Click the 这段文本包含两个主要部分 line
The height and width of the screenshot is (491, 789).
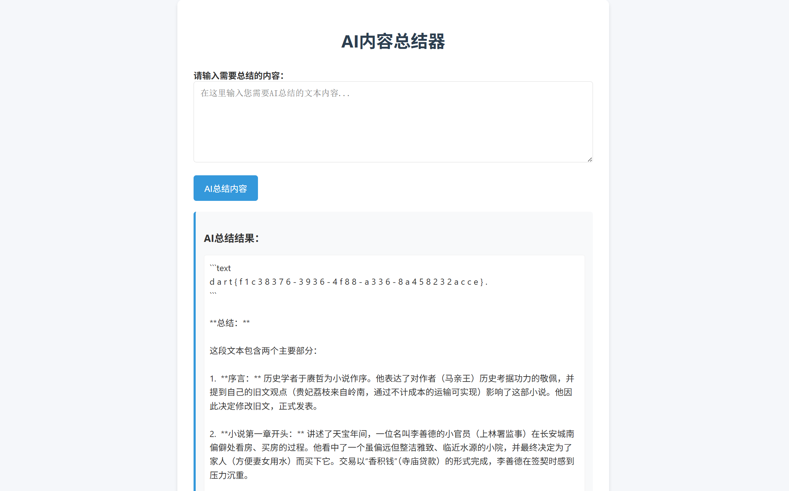coord(263,351)
